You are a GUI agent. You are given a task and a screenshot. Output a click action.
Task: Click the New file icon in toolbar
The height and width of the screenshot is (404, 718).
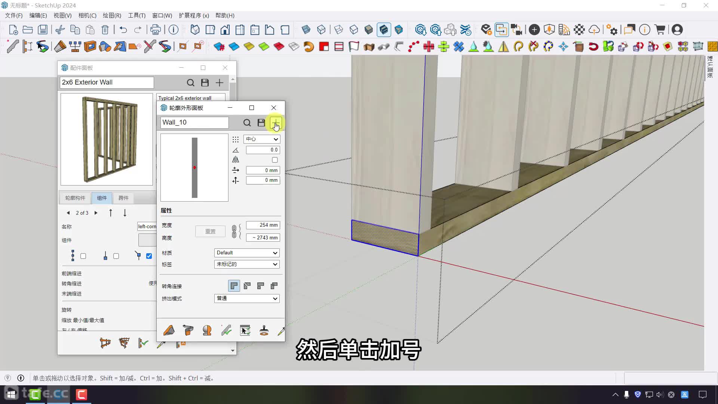tap(13, 30)
